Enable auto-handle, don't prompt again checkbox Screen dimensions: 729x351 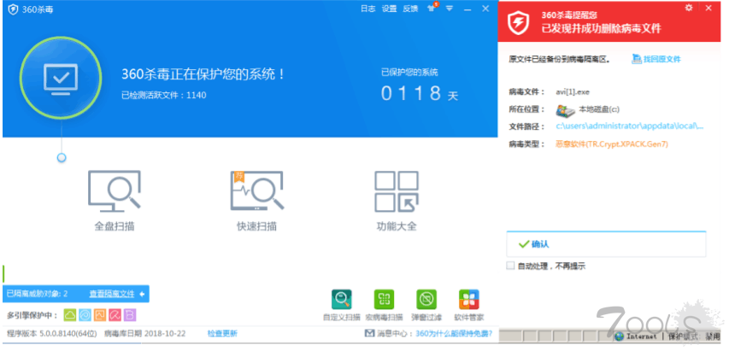(x=510, y=266)
